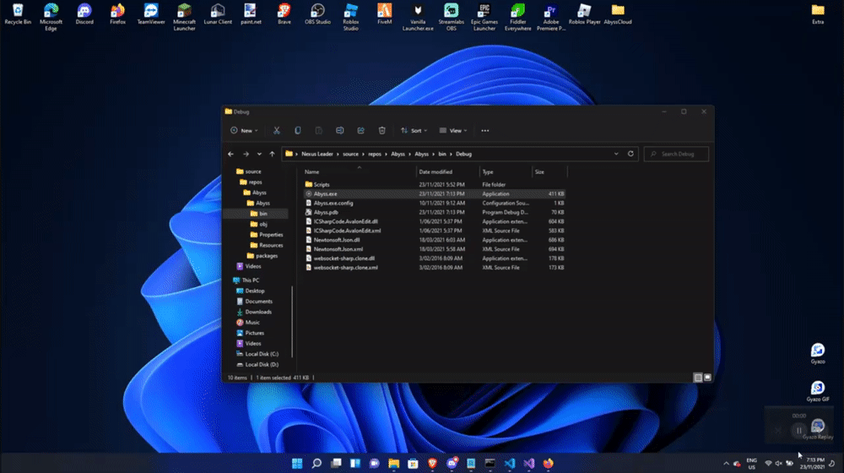Click the repos segment in address path
844x473 pixels.
pyautogui.click(x=376, y=155)
